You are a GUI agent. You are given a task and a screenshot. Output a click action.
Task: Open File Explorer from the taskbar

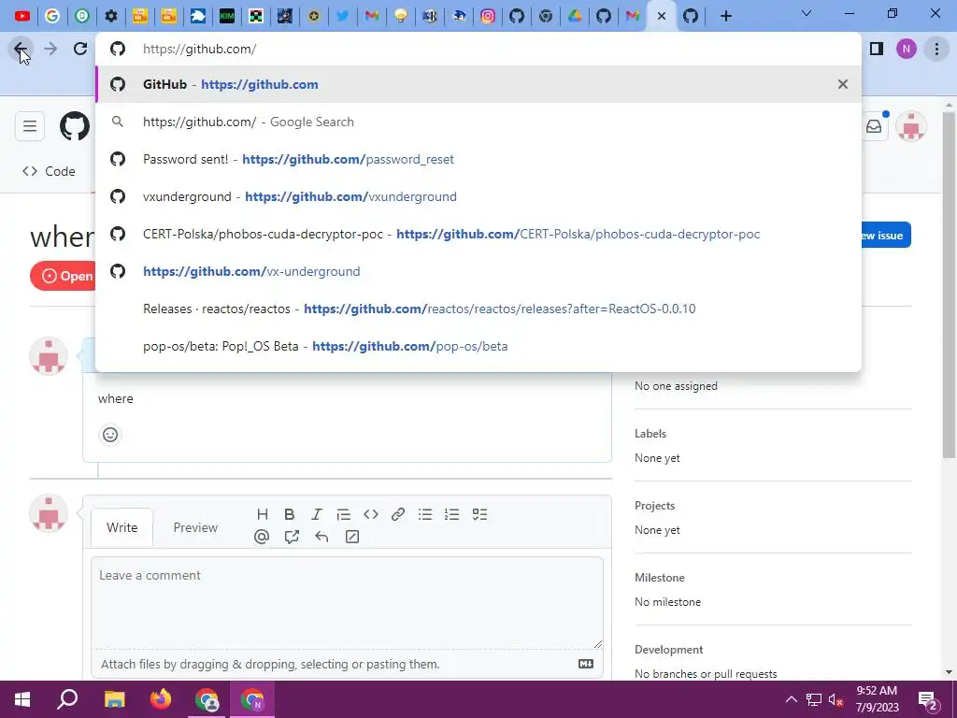pyautogui.click(x=114, y=699)
